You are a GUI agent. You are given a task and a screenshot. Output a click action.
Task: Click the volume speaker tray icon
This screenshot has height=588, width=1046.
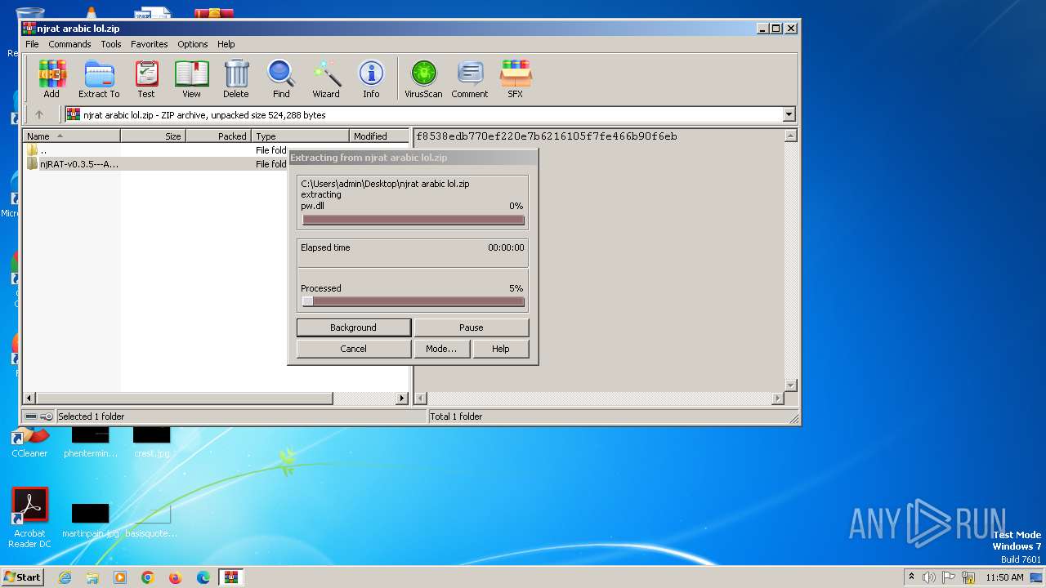[929, 577]
